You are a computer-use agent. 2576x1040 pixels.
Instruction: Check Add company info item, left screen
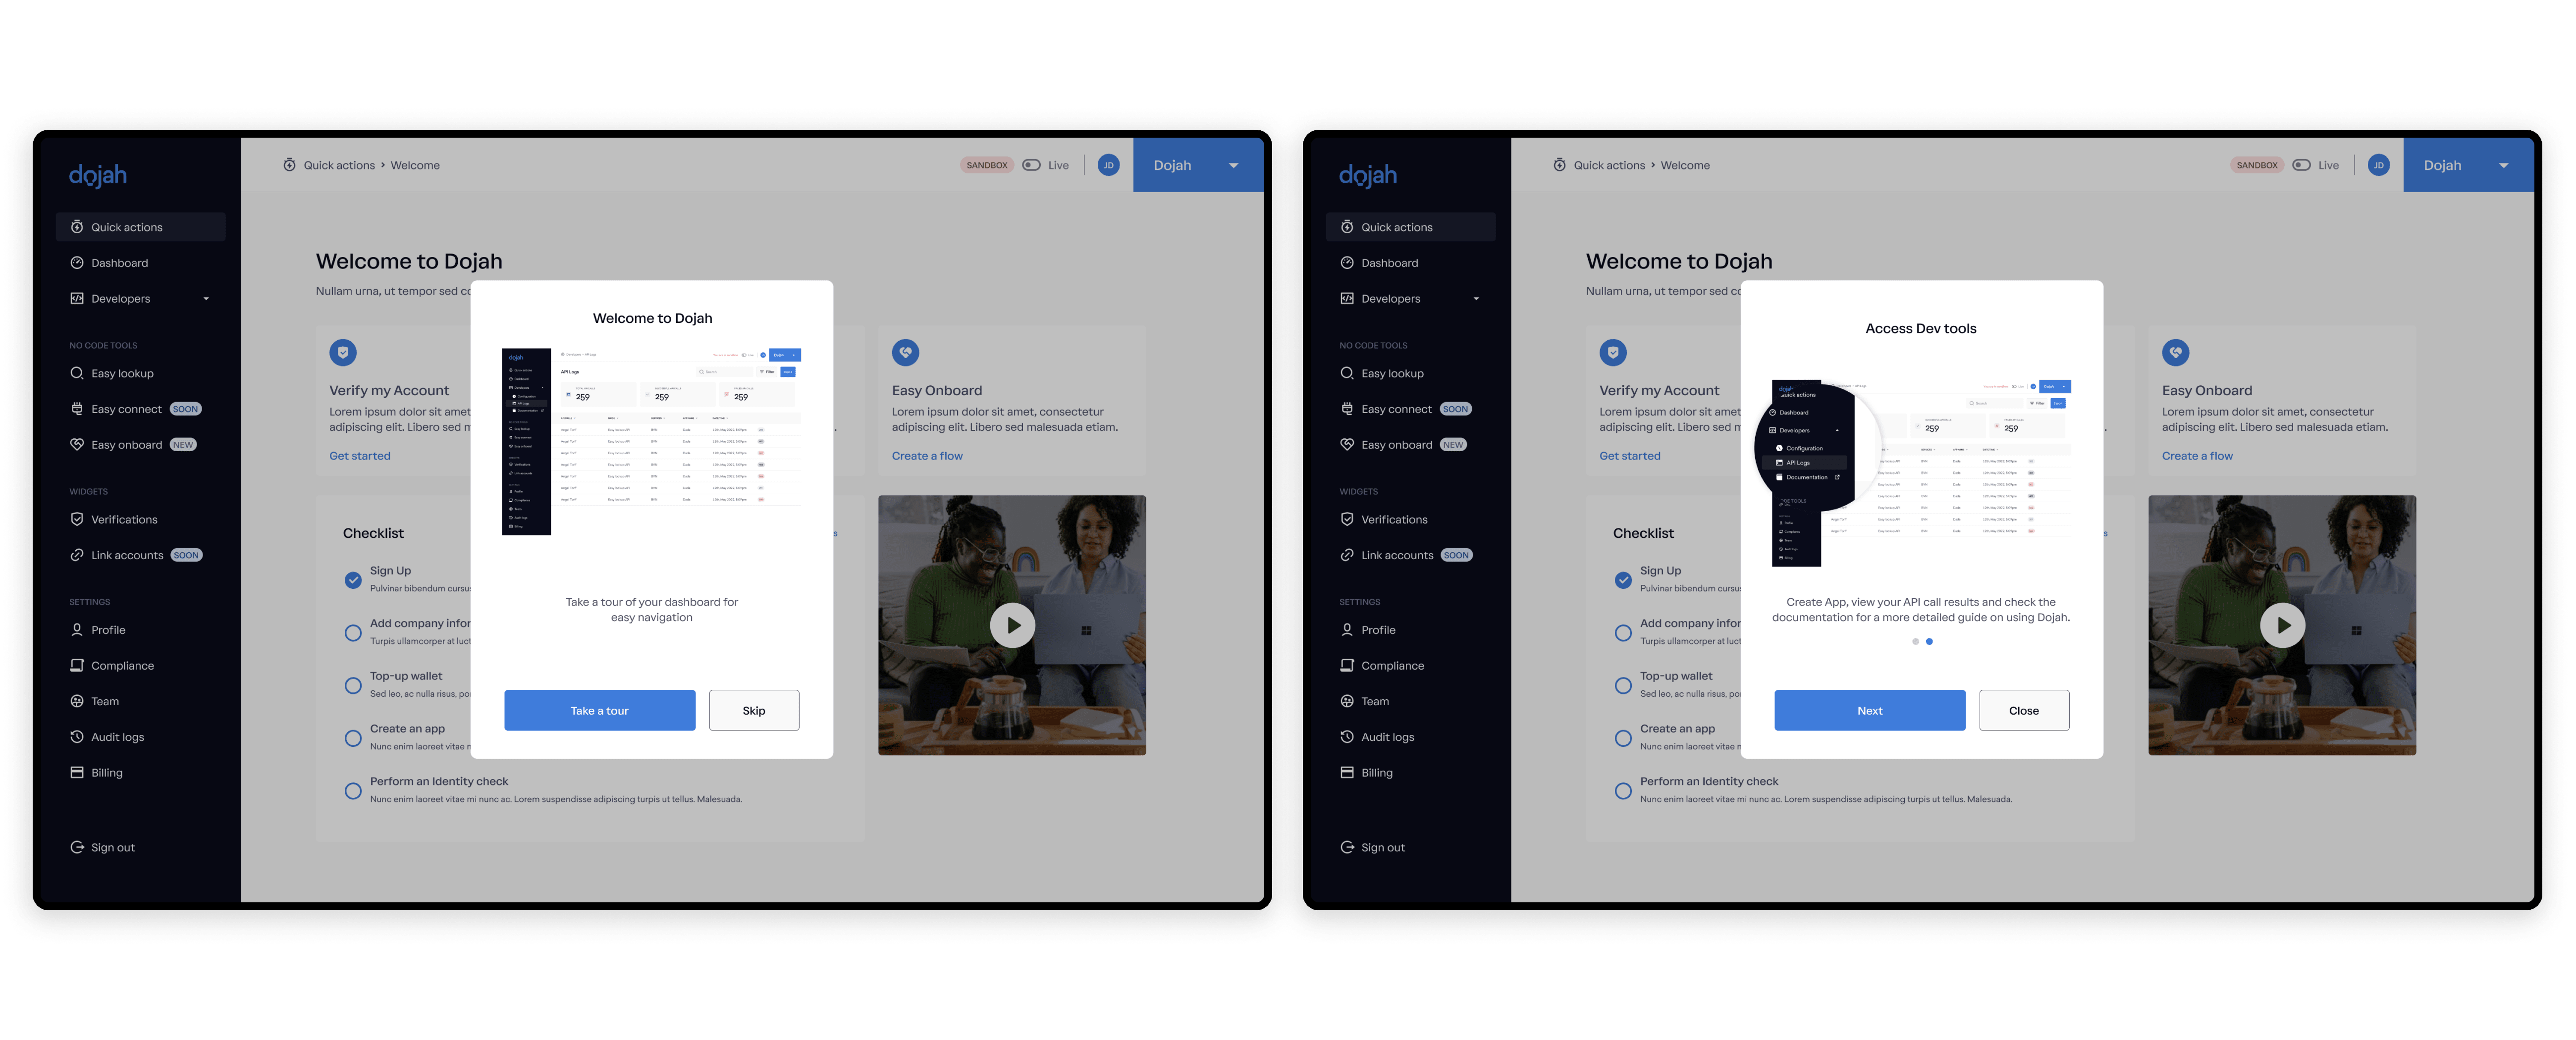353,633
